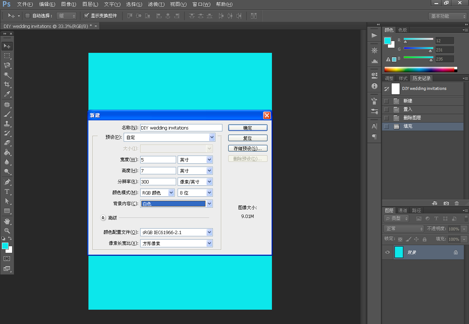This screenshot has height=324, width=469.
Task: Select the Magic Wand tool
Action: pos(7,75)
